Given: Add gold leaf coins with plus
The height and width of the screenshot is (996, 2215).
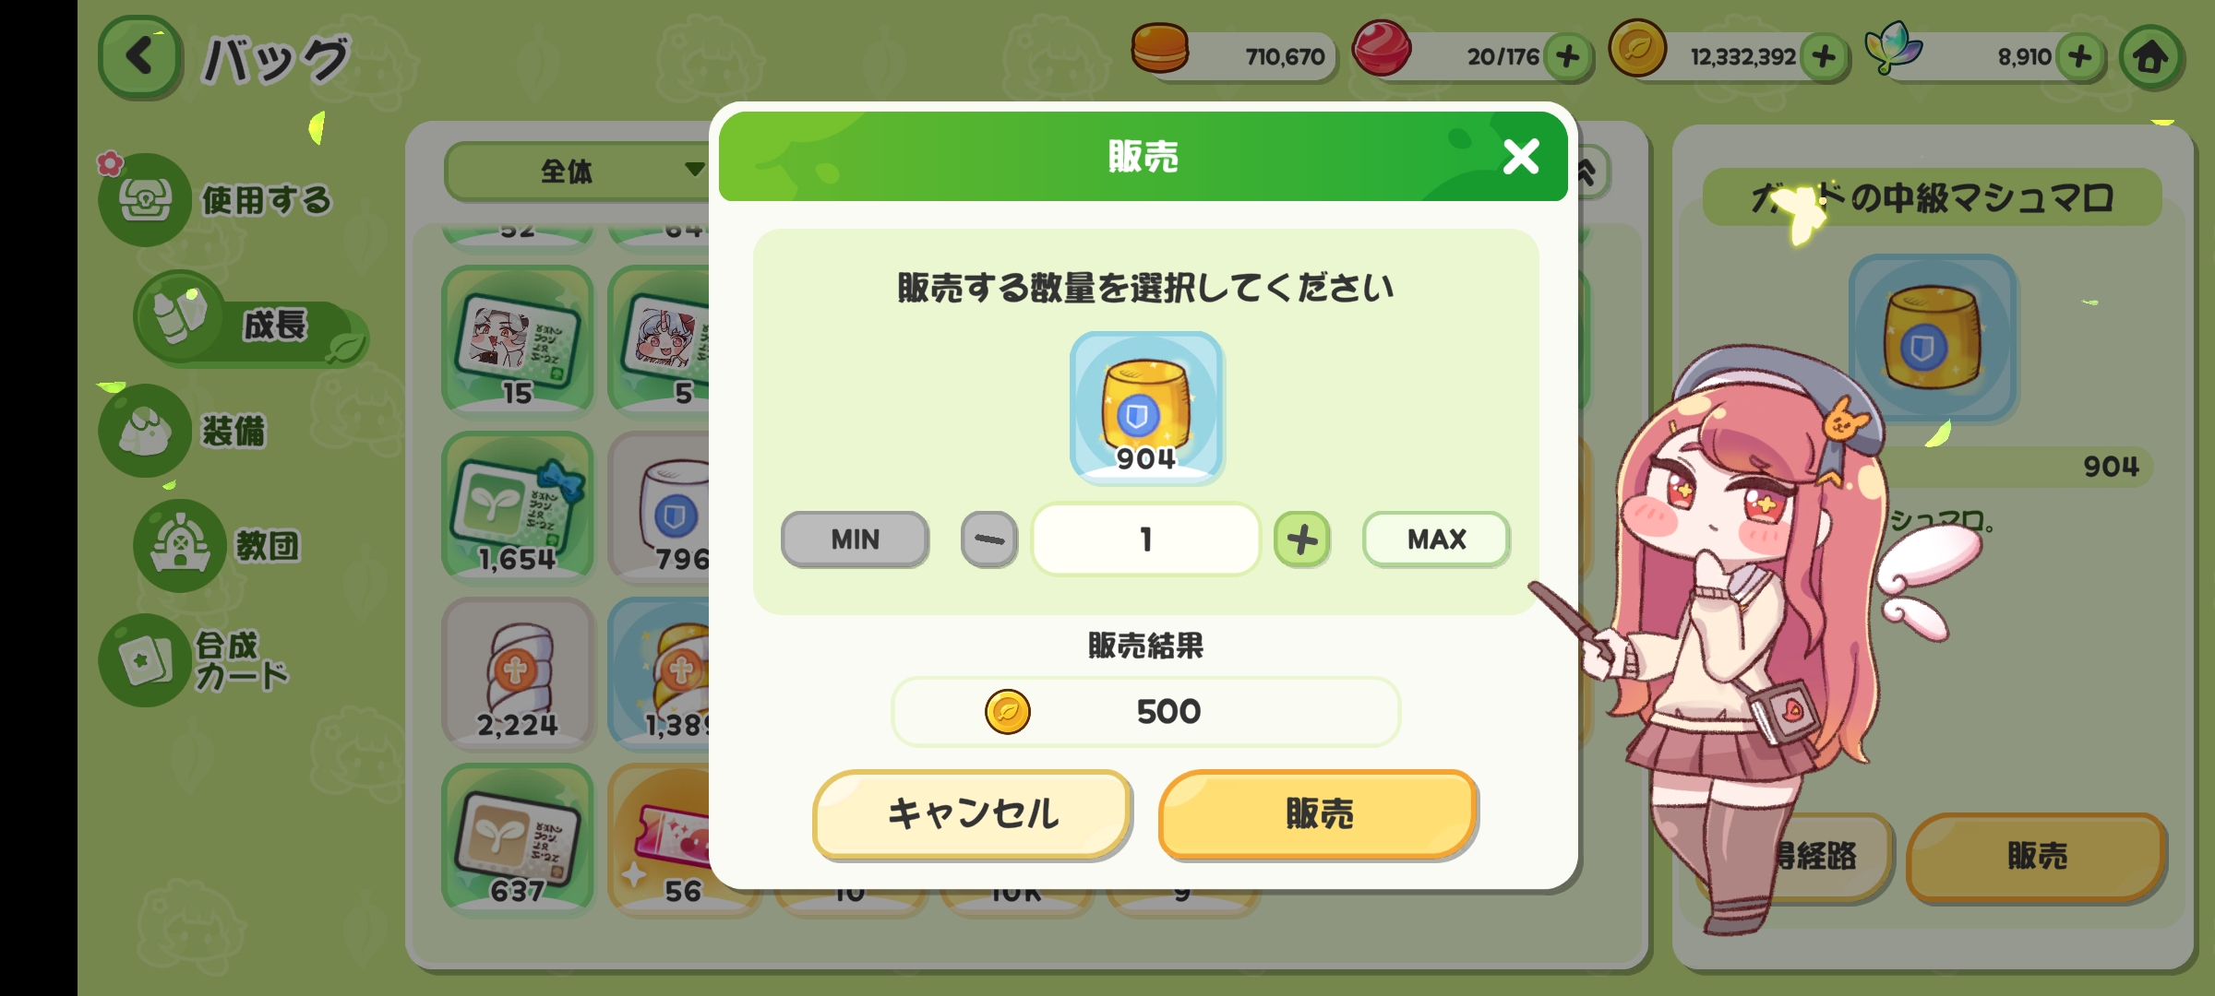Looking at the screenshot, I should tap(1824, 56).
